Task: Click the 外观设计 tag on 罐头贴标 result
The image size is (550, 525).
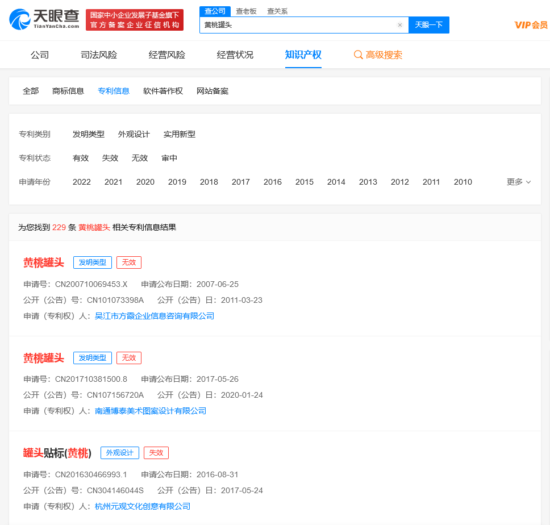Action: pos(120,453)
